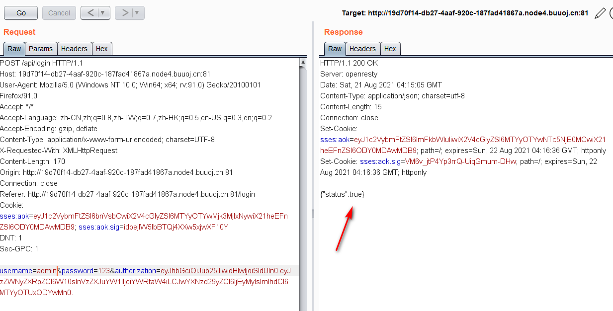Screen dimensions: 613x311
Task: Click the help icon beside the pencil
Action: [x=611, y=13]
